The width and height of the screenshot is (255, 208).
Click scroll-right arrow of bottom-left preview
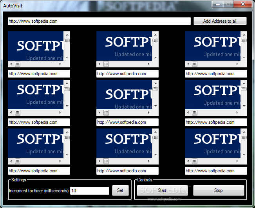(60, 161)
